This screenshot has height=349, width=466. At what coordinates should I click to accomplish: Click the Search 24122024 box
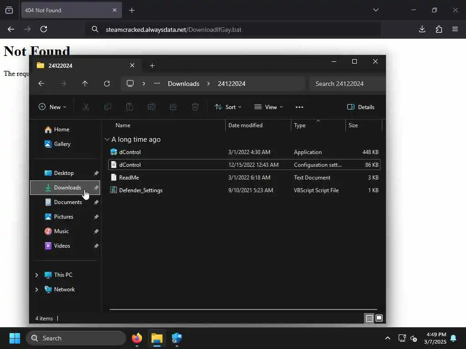347,84
